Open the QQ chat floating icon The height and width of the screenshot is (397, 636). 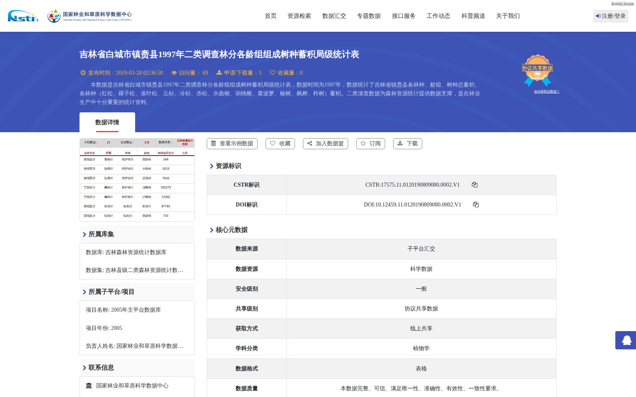coord(626,340)
